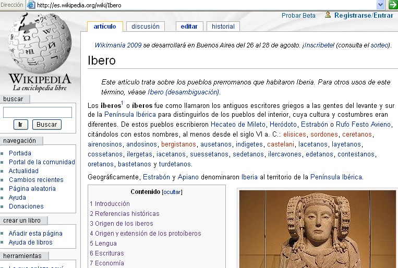Open the cossetanos link
Viewport: 398px width, 268px height.
[105, 154]
